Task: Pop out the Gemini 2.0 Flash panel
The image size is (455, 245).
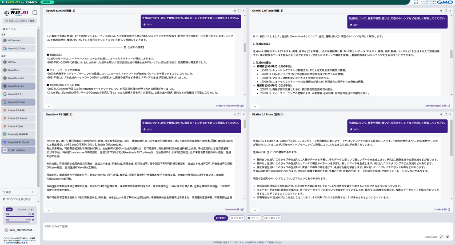Action: [x=441, y=11]
